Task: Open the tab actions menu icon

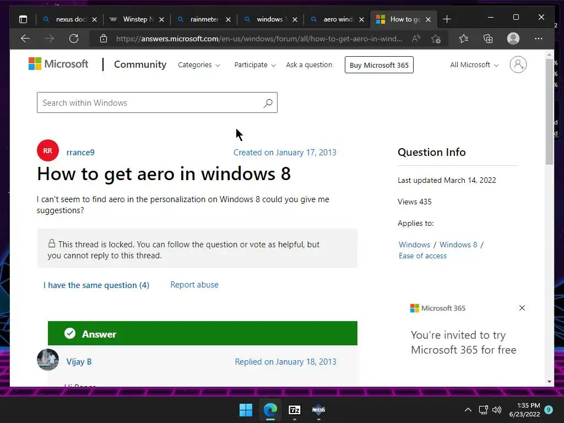Action: tap(23, 19)
